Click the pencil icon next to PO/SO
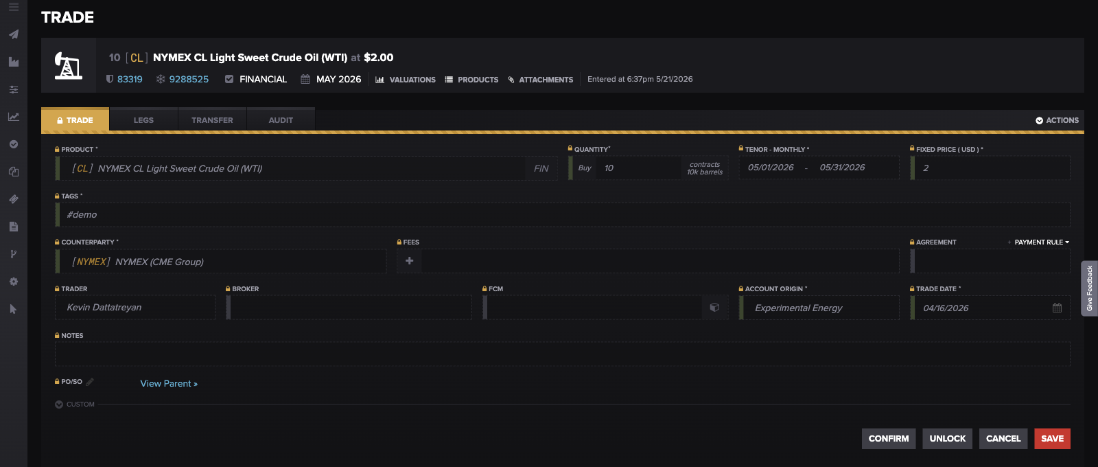 [x=90, y=382]
